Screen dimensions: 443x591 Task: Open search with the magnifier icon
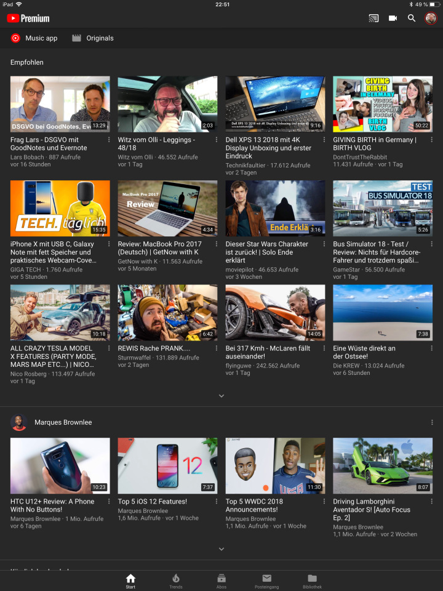click(412, 18)
